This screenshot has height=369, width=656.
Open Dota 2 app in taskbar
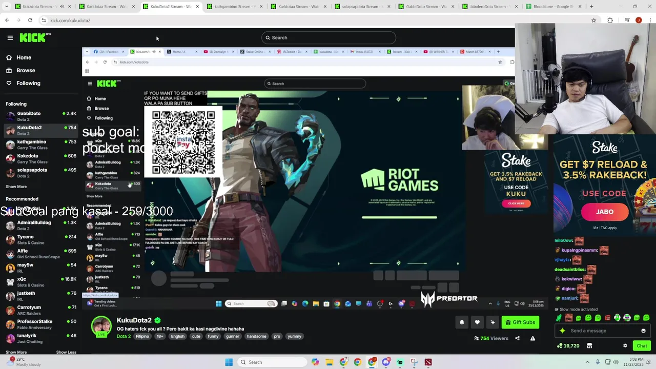coord(428,362)
